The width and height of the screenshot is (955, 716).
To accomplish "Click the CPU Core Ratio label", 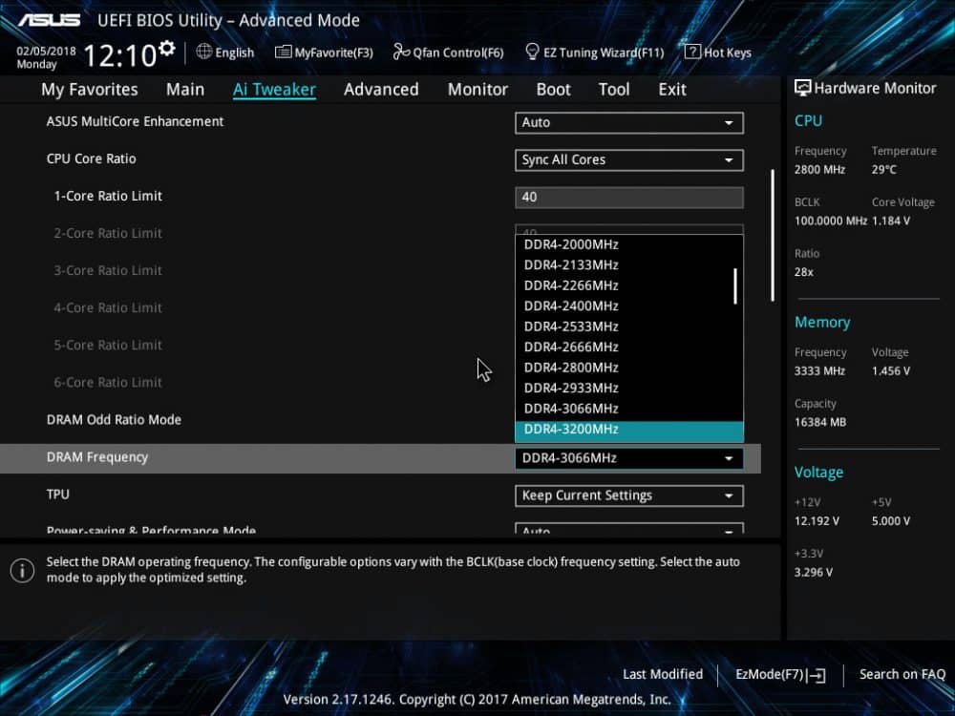I will 92,158.
